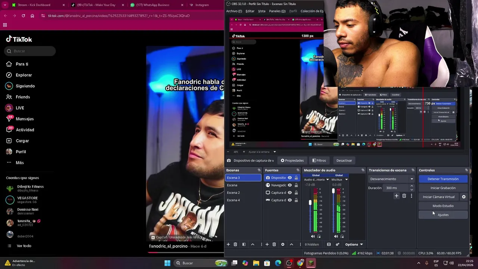Toggle visibility of the last Captura source
This screenshot has height=269, width=478.
(x=290, y=200)
